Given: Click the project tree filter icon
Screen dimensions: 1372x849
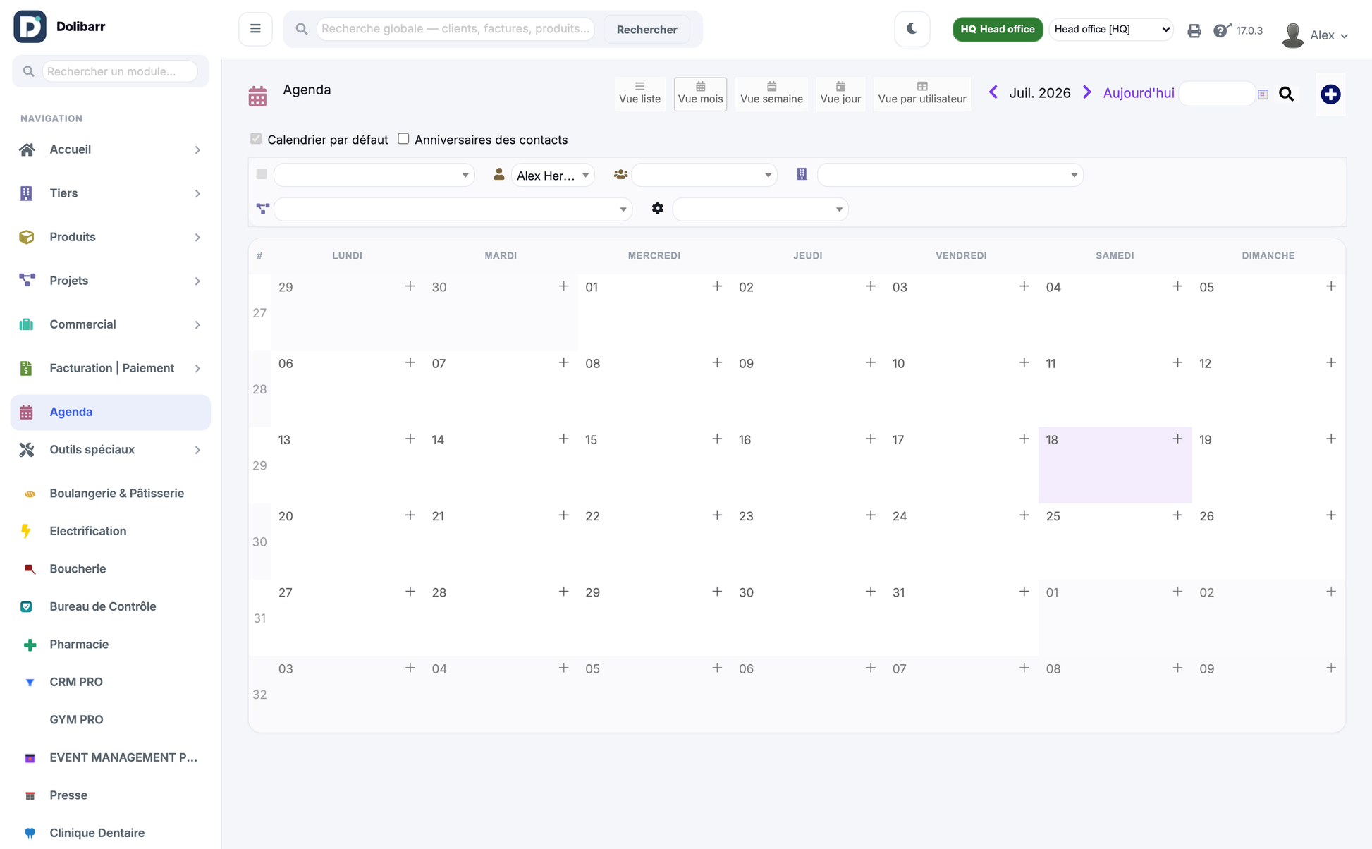Looking at the screenshot, I should [262, 209].
